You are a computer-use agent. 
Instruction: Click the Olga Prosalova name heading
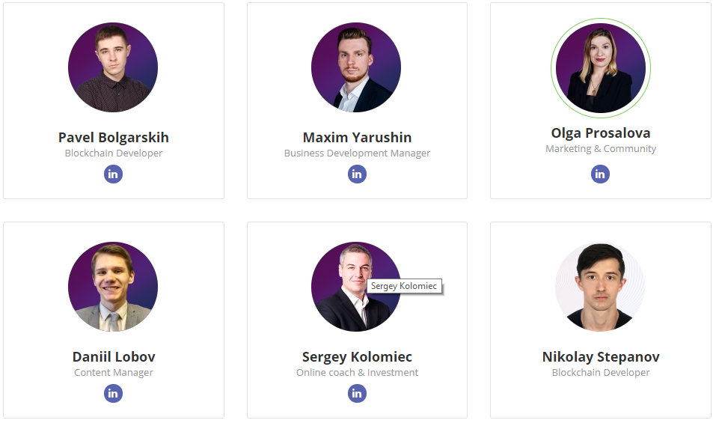point(601,133)
